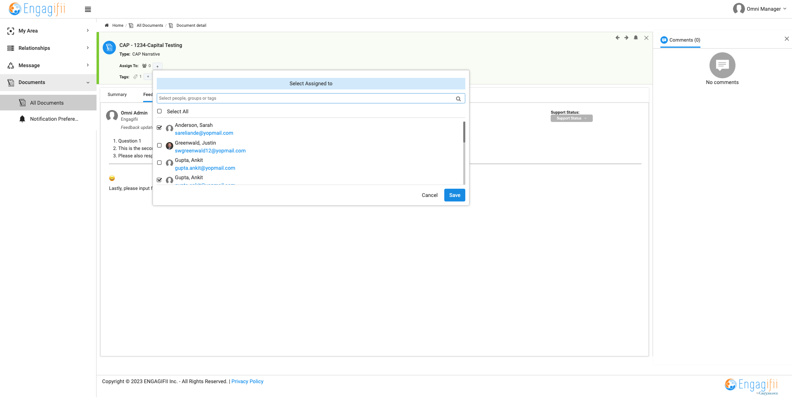Toggle the Select All checkbox
792x398 pixels.
click(159, 111)
